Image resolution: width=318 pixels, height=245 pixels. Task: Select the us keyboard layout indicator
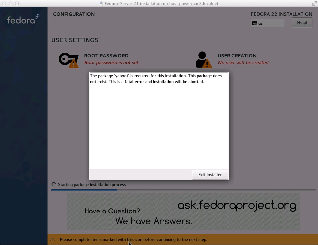click(x=267, y=23)
